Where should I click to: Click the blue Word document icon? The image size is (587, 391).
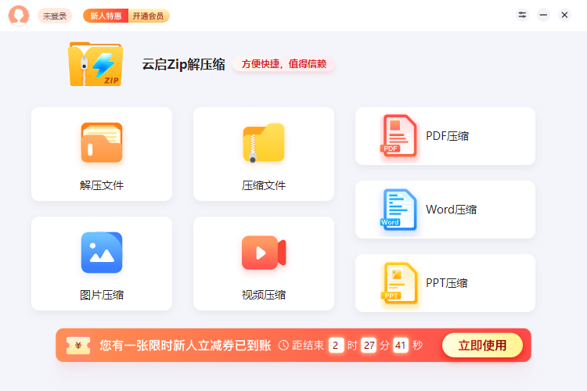pos(400,209)
